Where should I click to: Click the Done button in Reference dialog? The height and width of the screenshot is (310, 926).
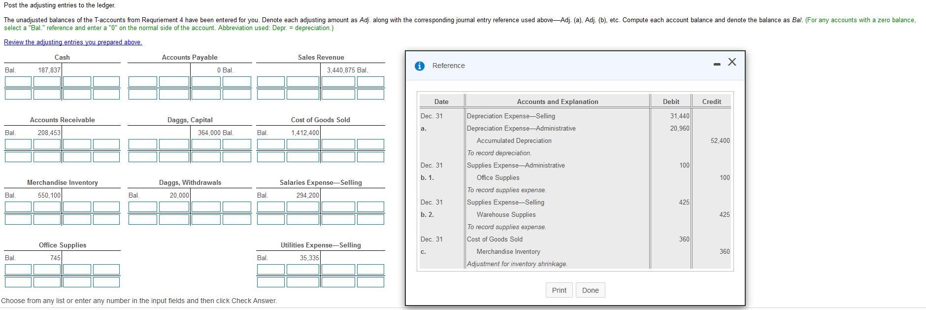[590, 290]
